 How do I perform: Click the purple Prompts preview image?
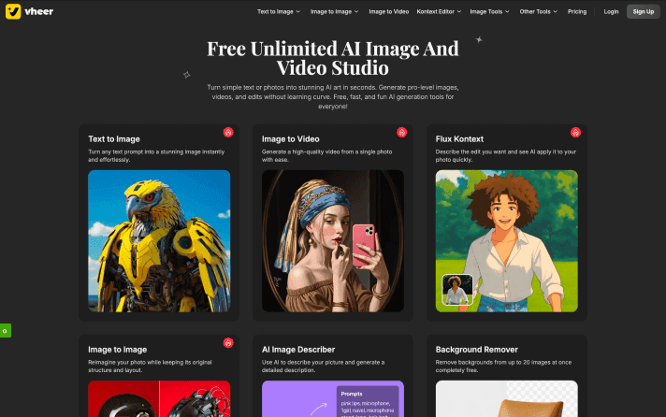tap(333, 398)
